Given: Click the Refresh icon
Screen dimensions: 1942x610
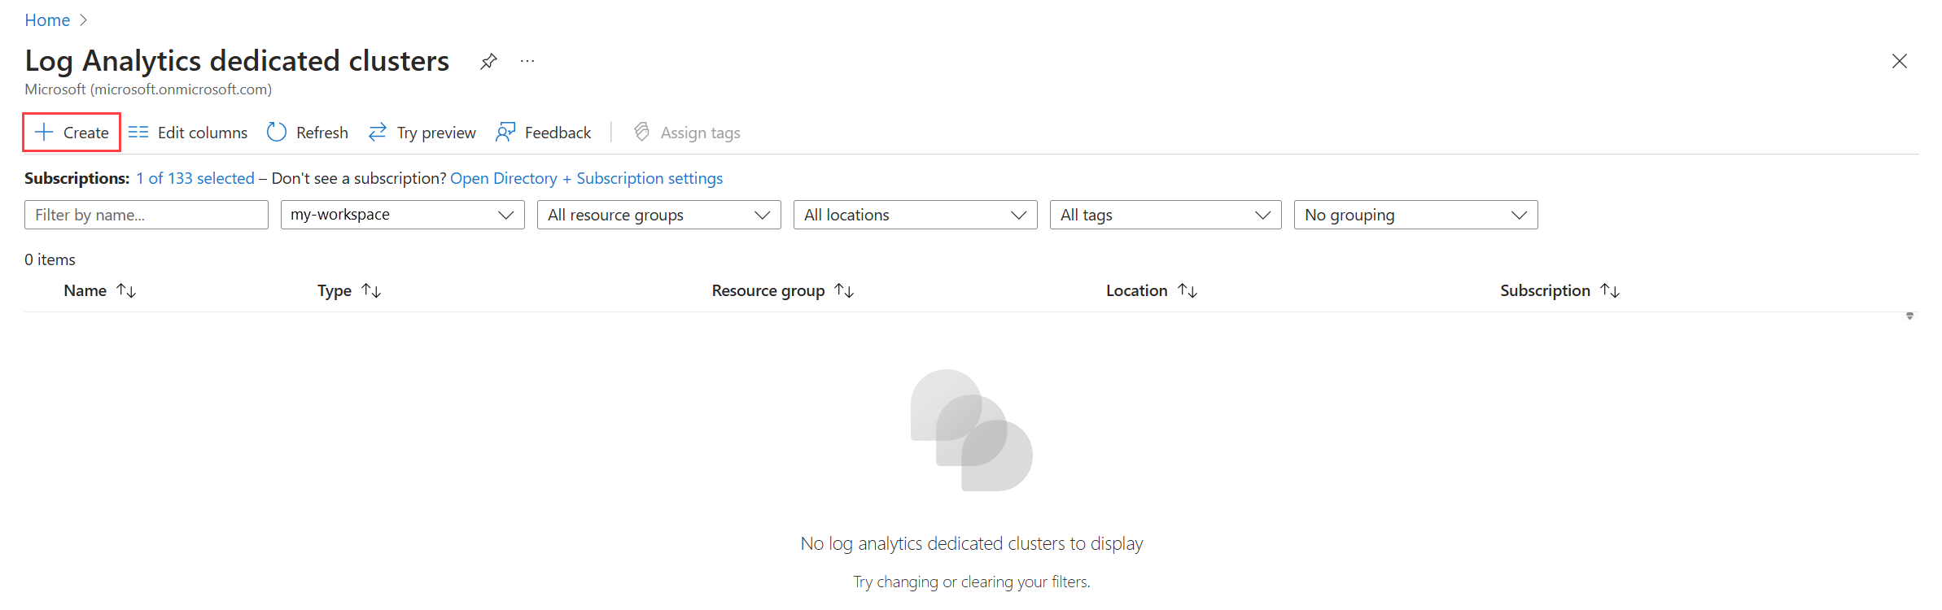Looking at the screenshot, I should click(277, 133).
